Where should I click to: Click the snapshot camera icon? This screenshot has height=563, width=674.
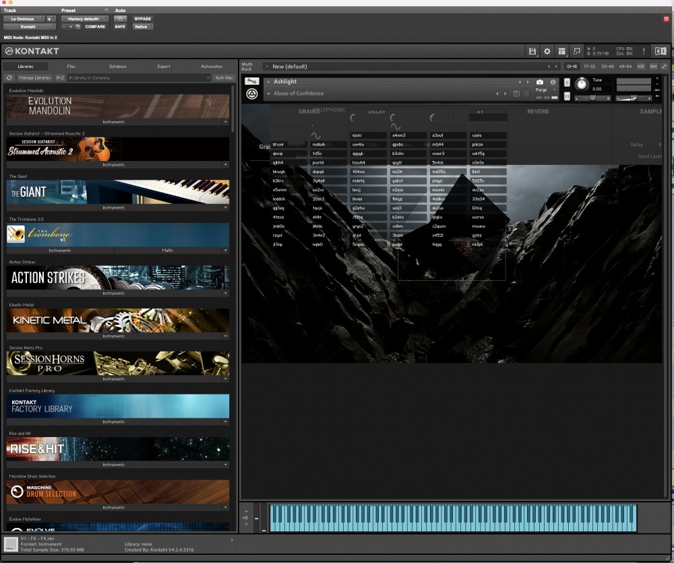[x=540, y=82]
